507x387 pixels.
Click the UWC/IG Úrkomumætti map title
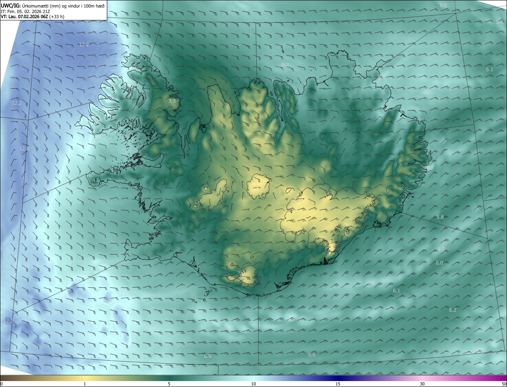point(53,5)
